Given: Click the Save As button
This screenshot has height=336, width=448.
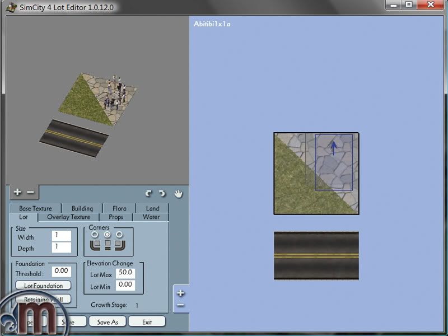Looking at the screenshot, I should pos(108,322).
